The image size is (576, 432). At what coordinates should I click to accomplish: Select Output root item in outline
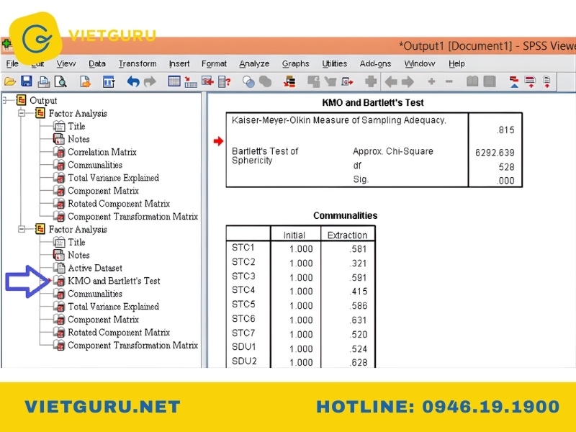click(x=43, y=100)
